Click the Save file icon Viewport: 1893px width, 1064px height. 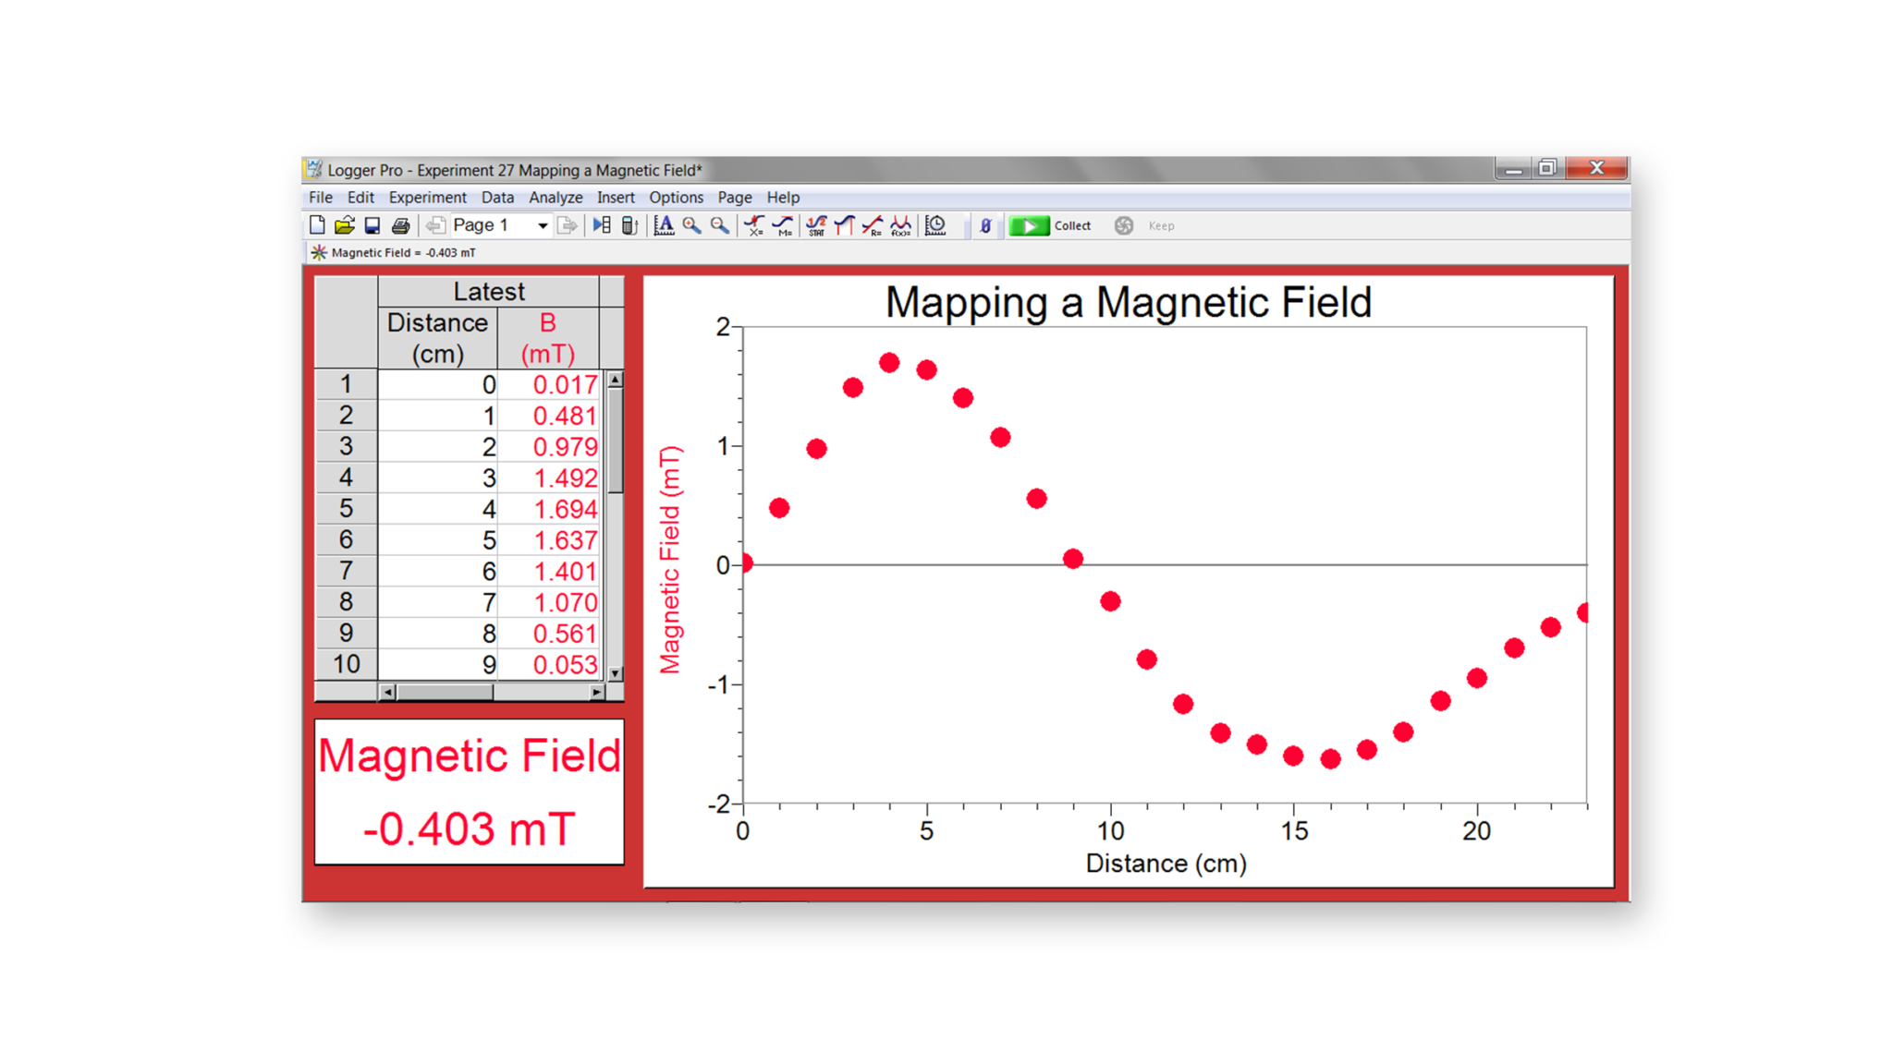[372, 225]
